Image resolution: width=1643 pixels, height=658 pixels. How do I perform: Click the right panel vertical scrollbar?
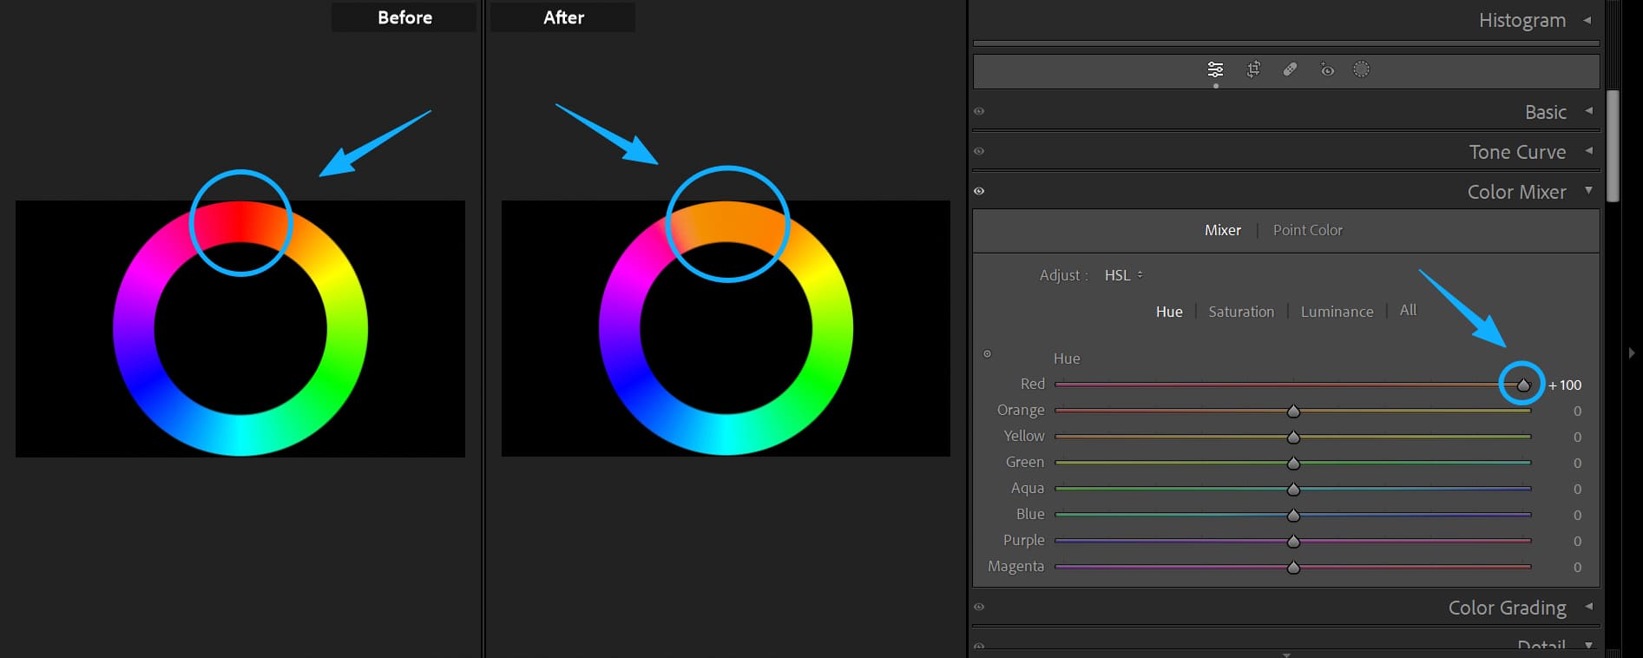(1613, 146)
